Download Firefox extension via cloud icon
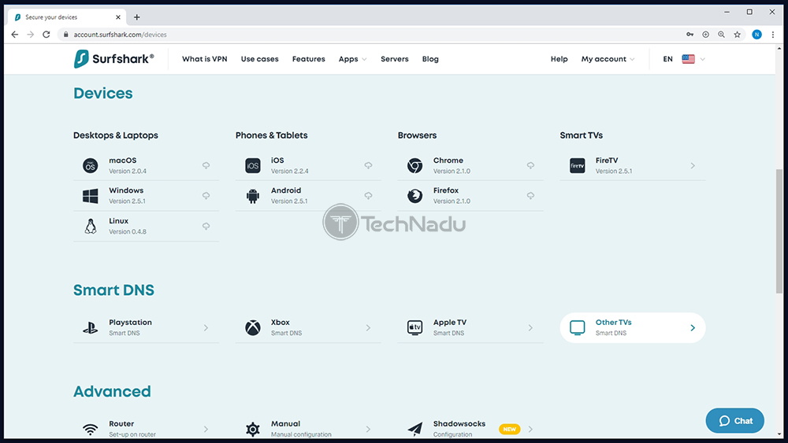Screen dimensions: 788x443 [x=530, y=196]
